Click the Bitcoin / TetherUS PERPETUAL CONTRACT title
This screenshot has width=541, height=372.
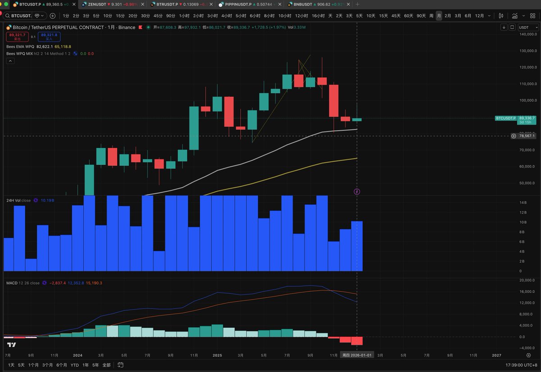(58, 27)
